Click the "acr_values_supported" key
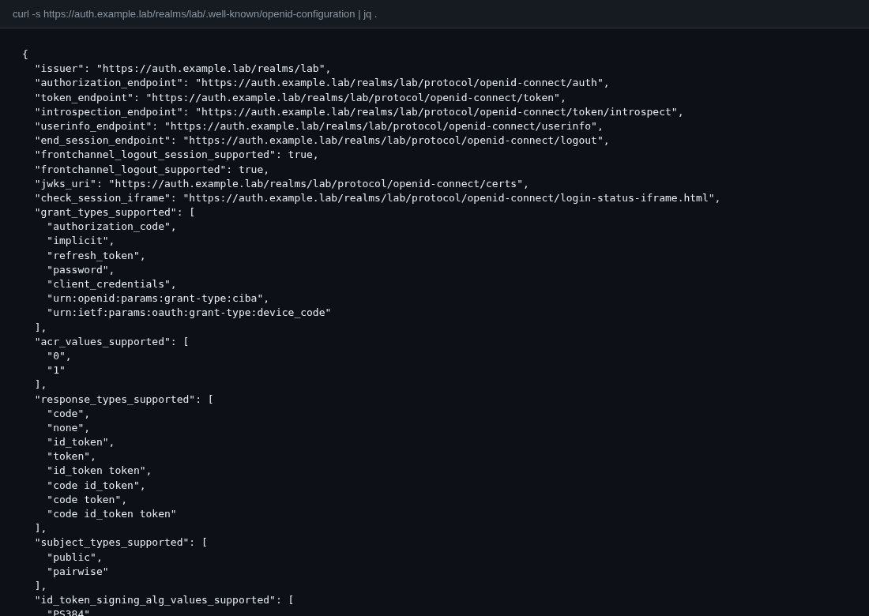 tap(103, 341)
